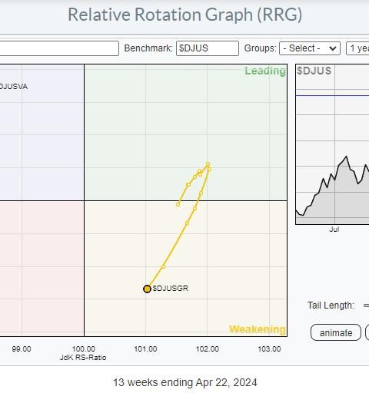This screenshot has width=369, height=393.
Task: Click the $DJUSGR label on the graph
Action: click(x=170, y=289)
